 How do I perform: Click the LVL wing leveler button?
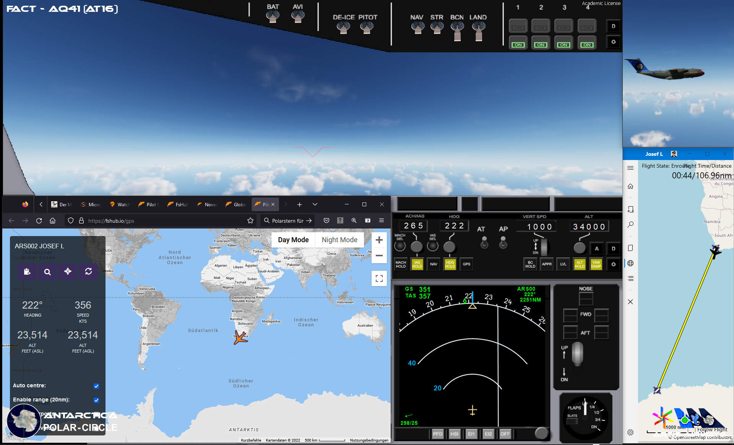pos(563,264)
